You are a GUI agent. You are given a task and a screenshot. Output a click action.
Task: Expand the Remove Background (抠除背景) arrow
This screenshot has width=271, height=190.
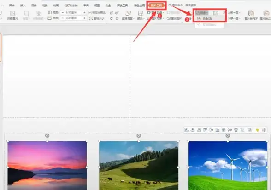click(x=134, y=18)
